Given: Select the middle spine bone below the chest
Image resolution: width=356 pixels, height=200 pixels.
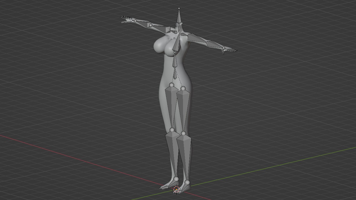Looking at the screenshot, I should coord(175,61).
